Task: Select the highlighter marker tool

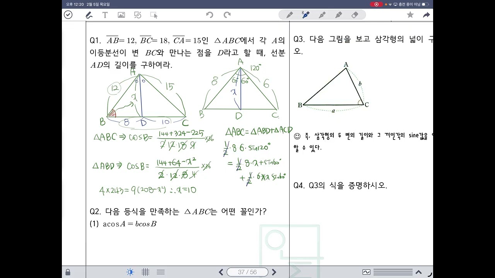Action: point(339,15)
